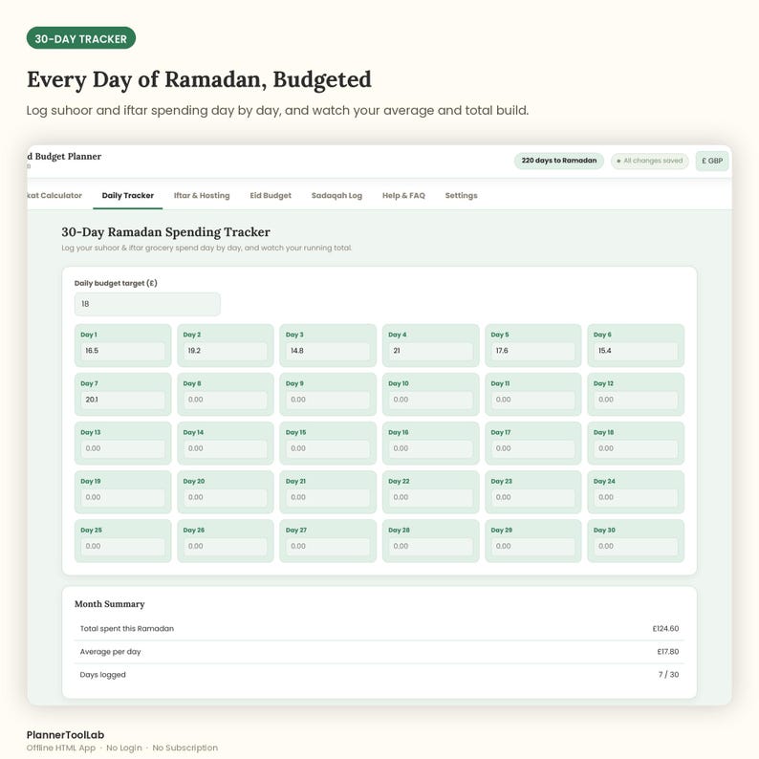Edit the Daily budget target field
Screen dimensions: 759x759
pos(147,304)
